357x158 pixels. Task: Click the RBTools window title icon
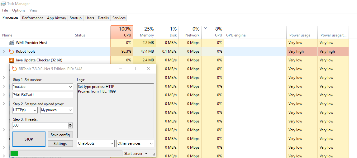(x=14, y=69)
